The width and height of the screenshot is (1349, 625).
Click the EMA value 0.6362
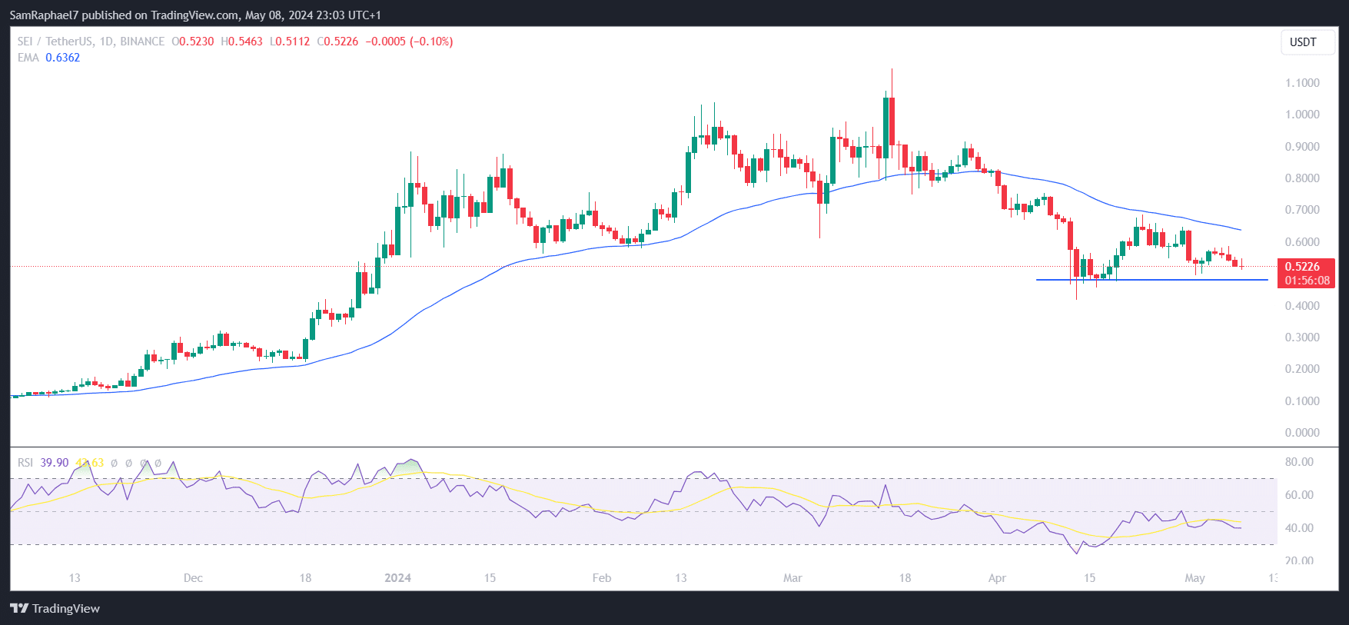[62, 58]
